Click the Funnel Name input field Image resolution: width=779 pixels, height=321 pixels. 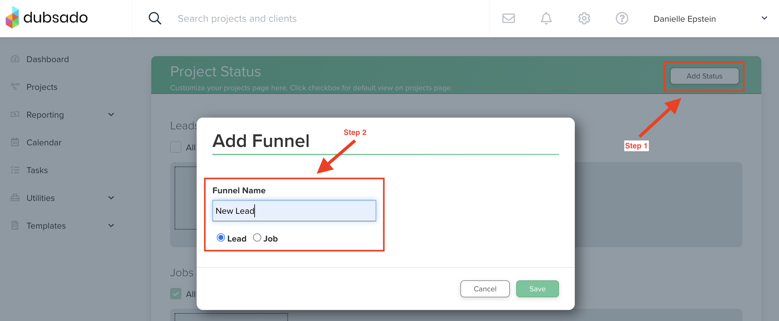(x=294, y=211)
